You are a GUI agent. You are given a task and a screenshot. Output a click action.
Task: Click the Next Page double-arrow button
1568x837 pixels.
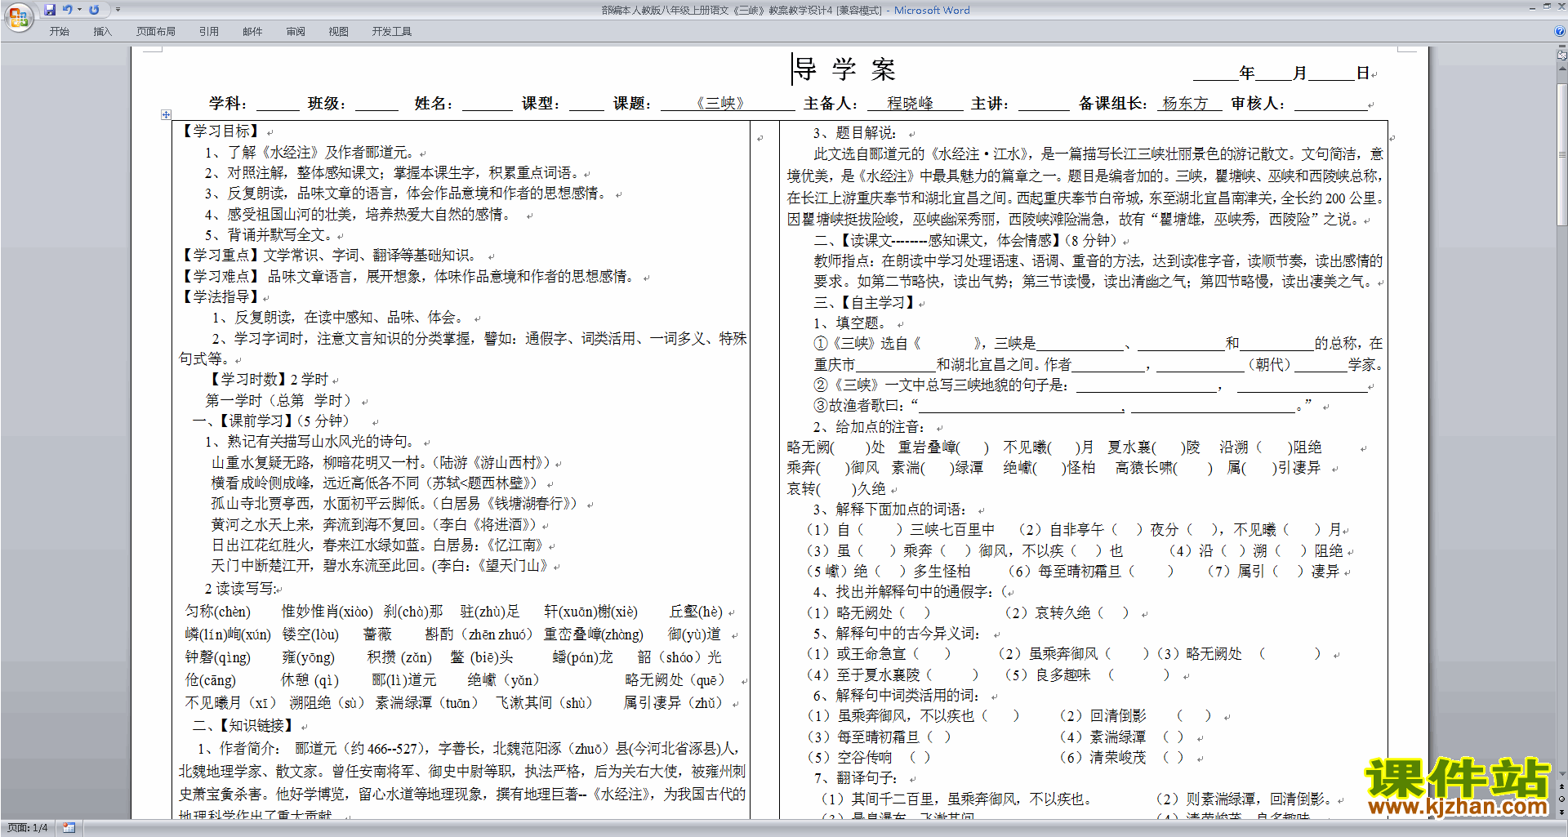[x=1562, y=812]
